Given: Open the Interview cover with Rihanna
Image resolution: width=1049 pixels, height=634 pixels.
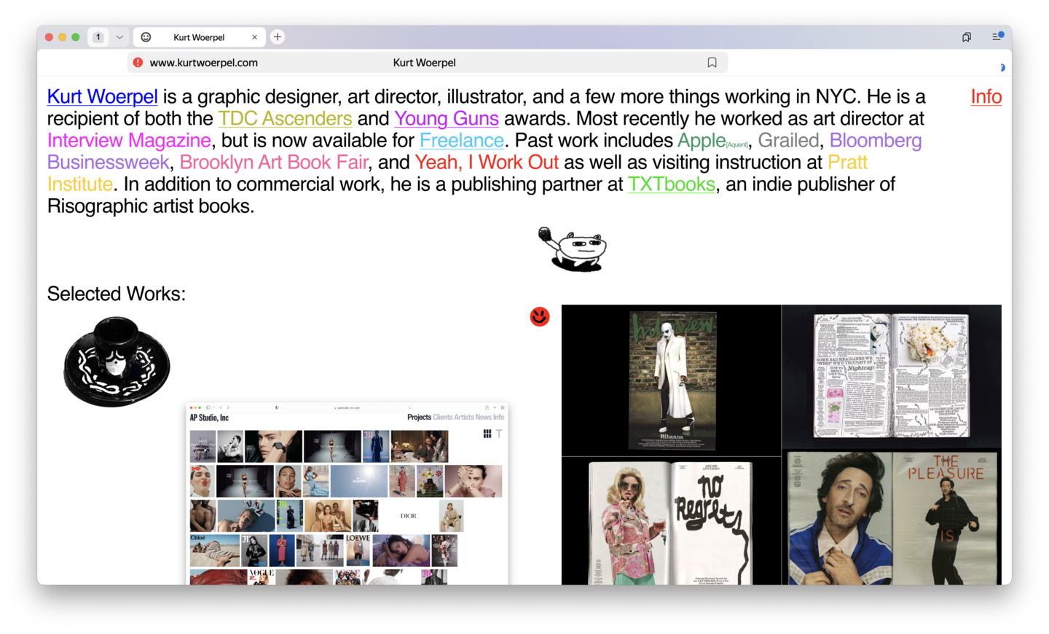Looking at the screenshot, I should [672, 380].
